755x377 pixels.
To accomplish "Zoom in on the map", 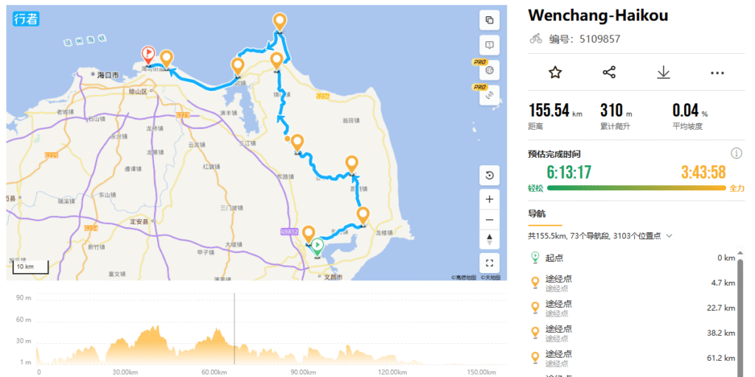I will [490, 199].
